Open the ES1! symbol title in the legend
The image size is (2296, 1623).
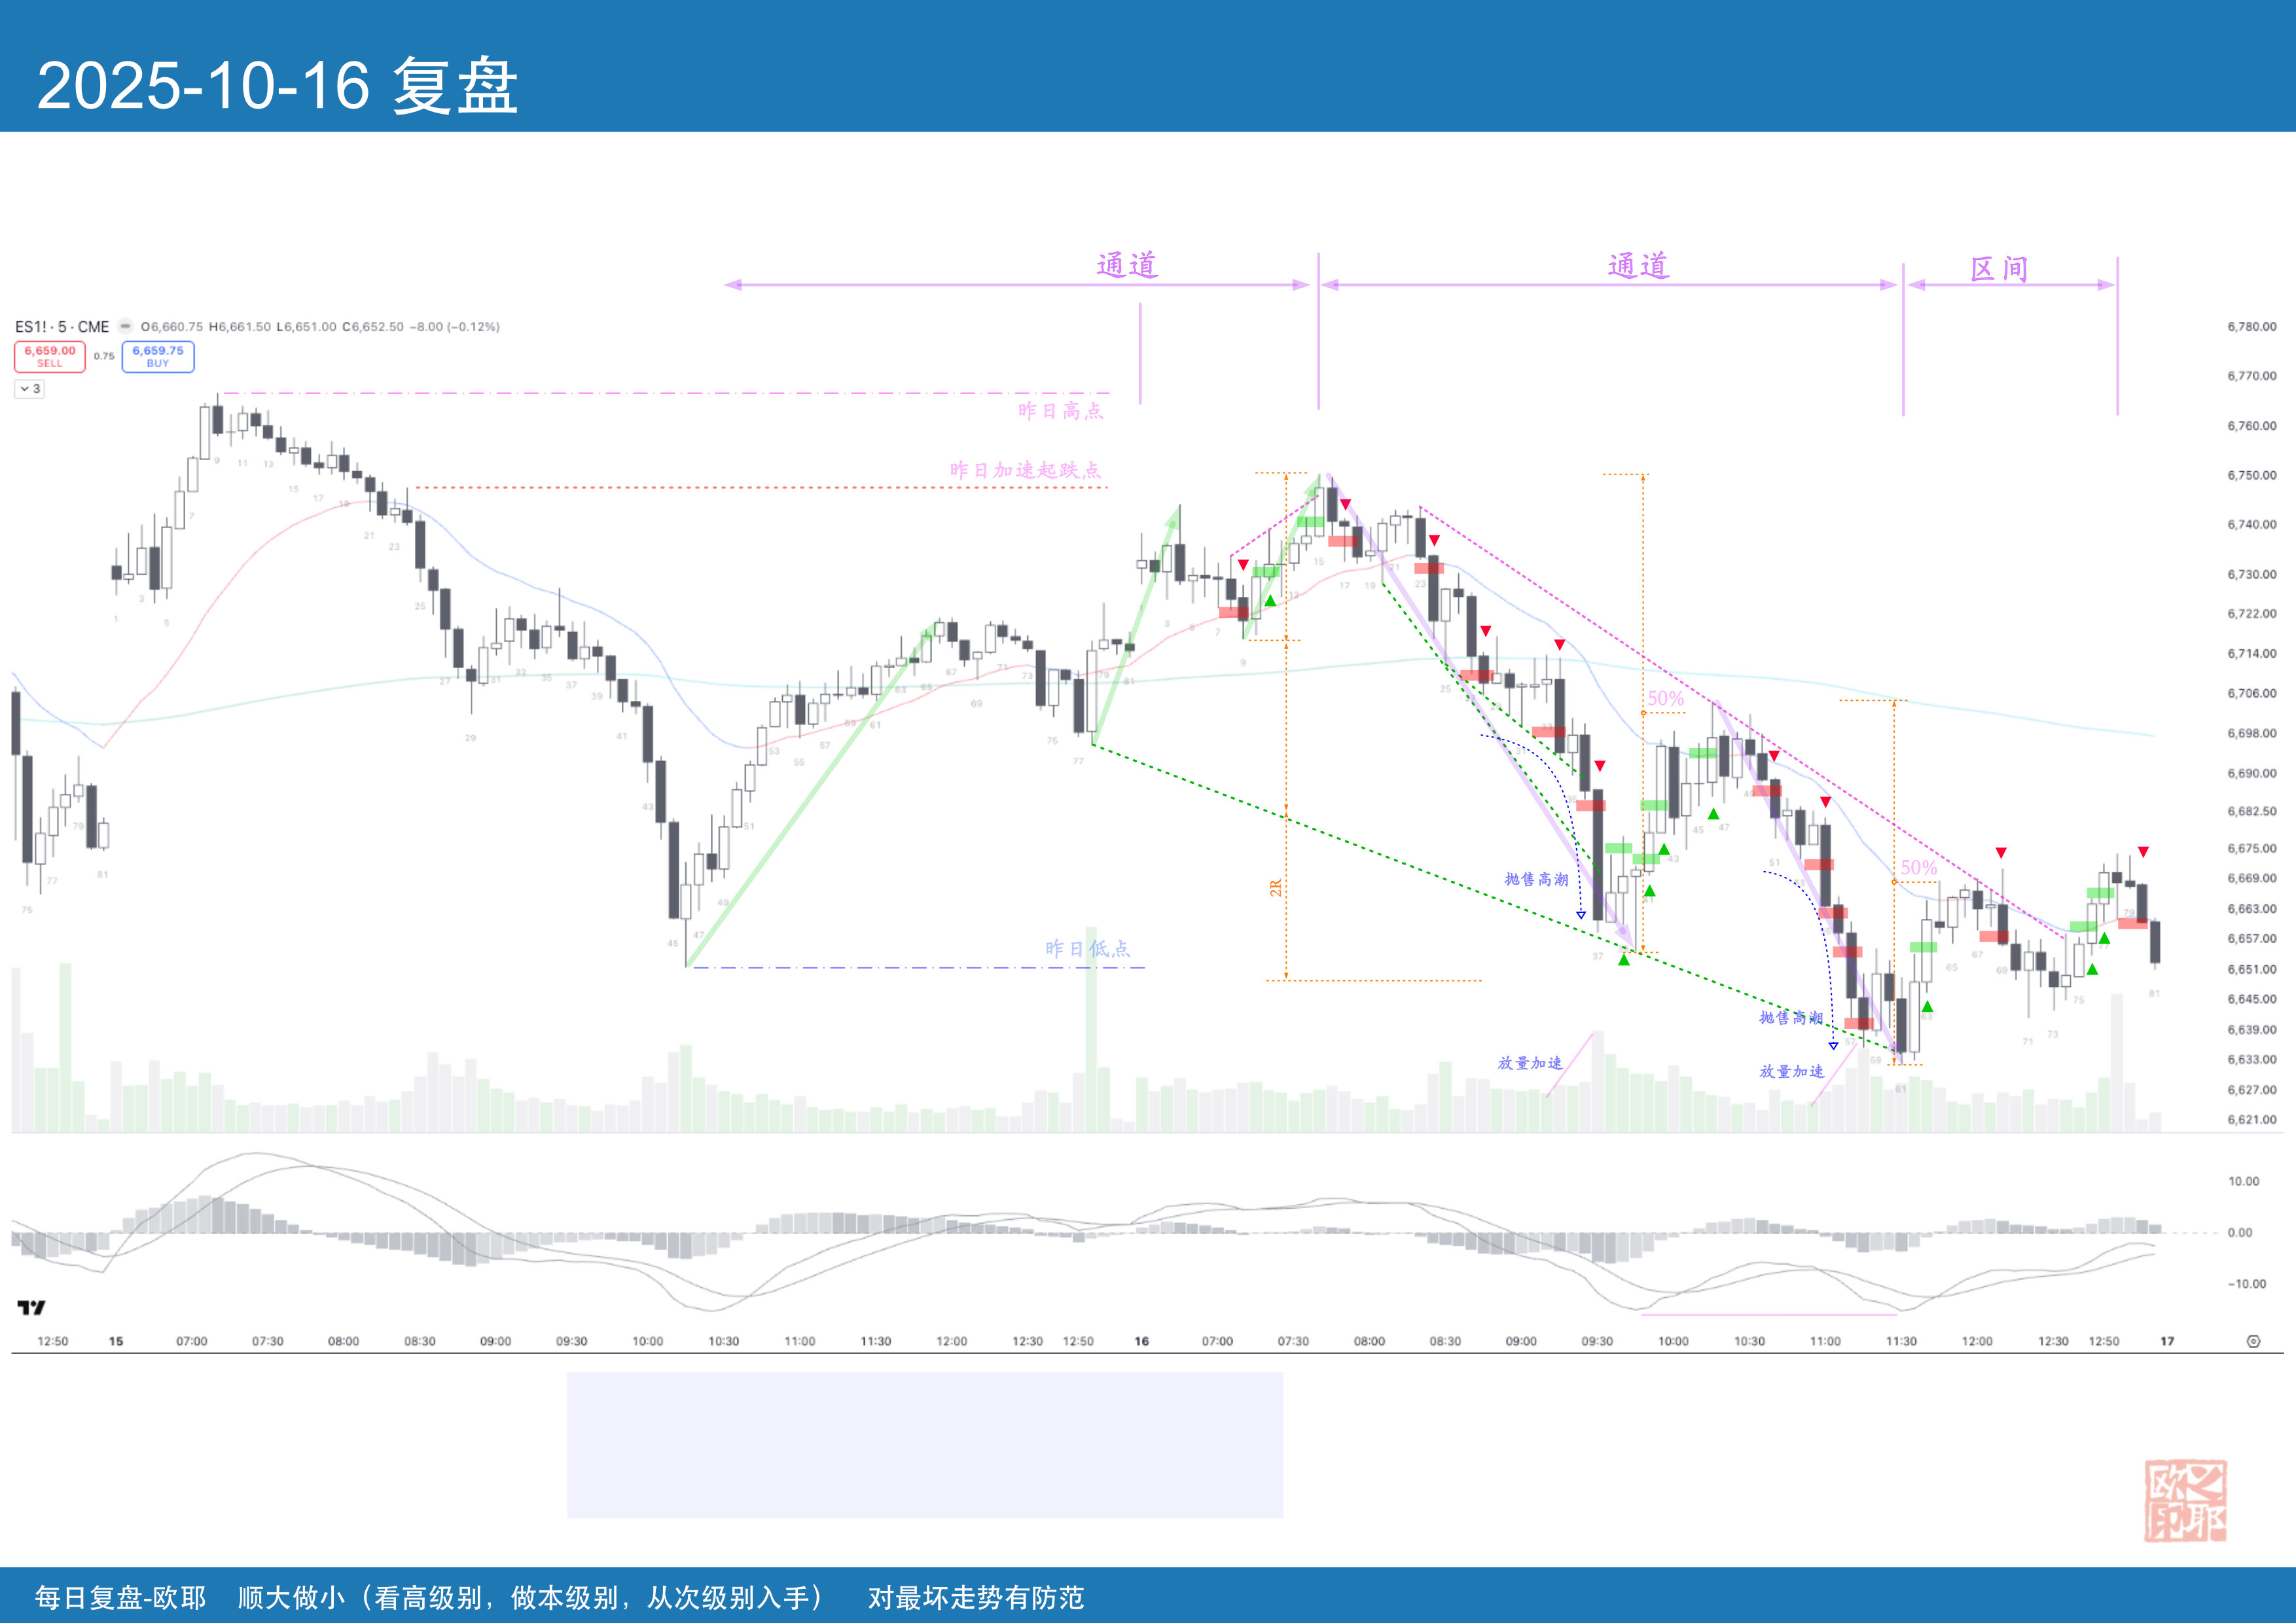pos(30,327)
